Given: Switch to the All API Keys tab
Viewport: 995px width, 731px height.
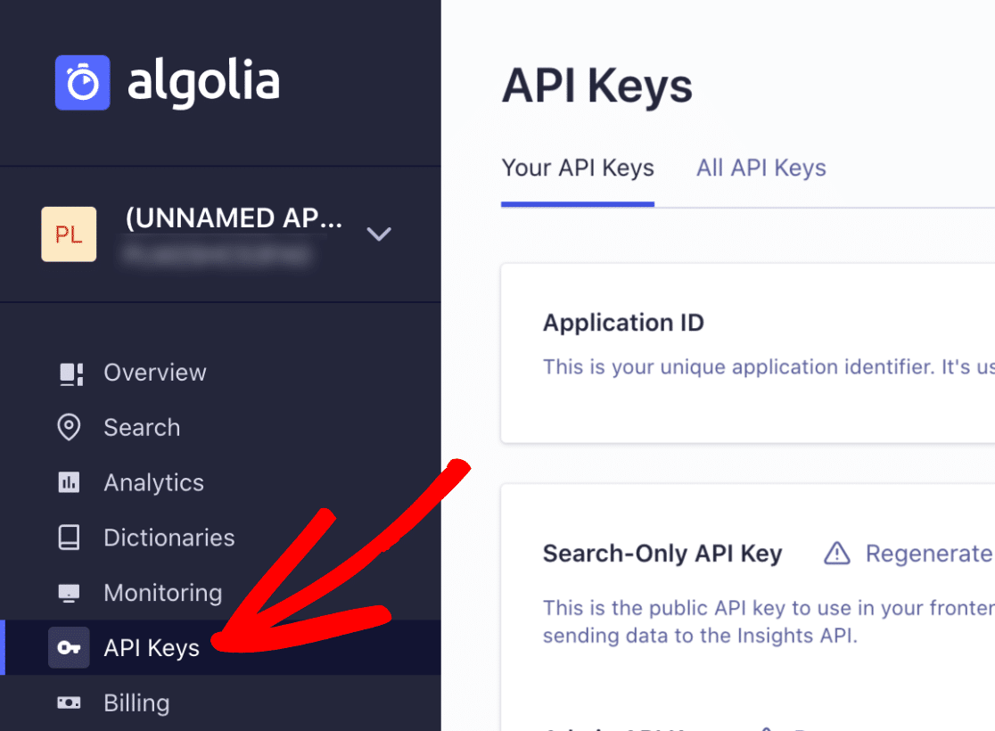Looking at the screenshot, I should tap(761, 168).
